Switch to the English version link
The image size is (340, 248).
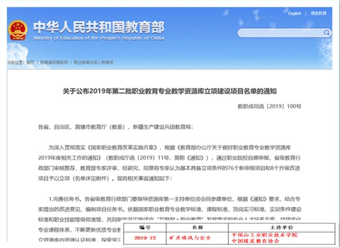coord(295,14)
